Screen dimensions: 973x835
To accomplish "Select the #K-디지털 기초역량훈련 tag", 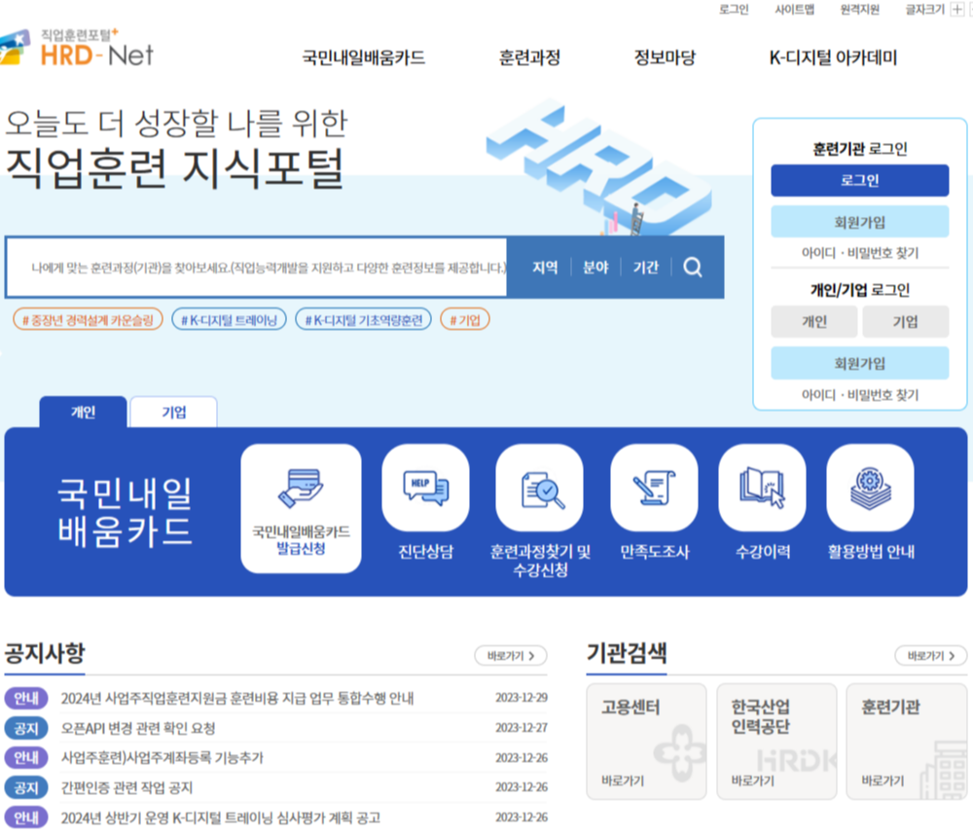I will (364, 320).
